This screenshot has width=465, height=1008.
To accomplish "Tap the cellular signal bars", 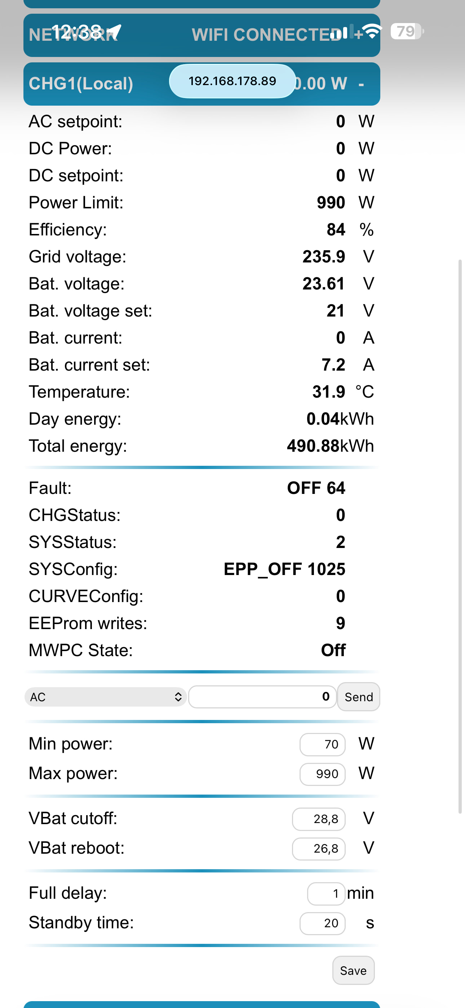I will 339,32.
